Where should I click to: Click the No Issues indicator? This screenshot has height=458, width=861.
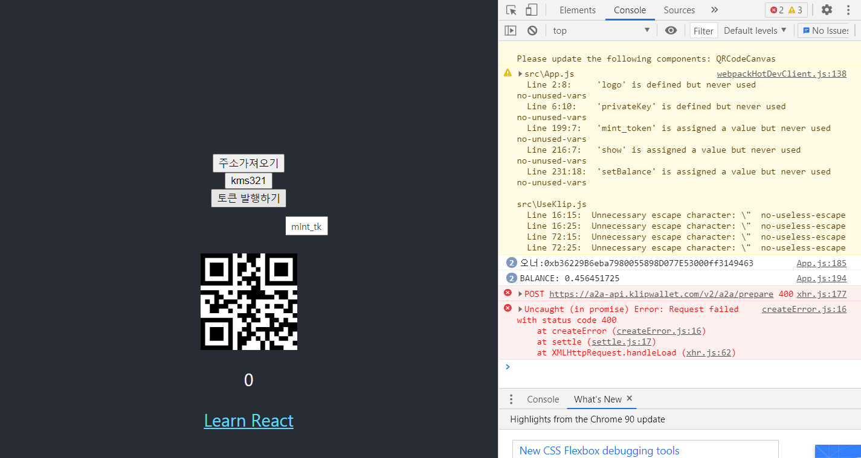pos(825,31)
